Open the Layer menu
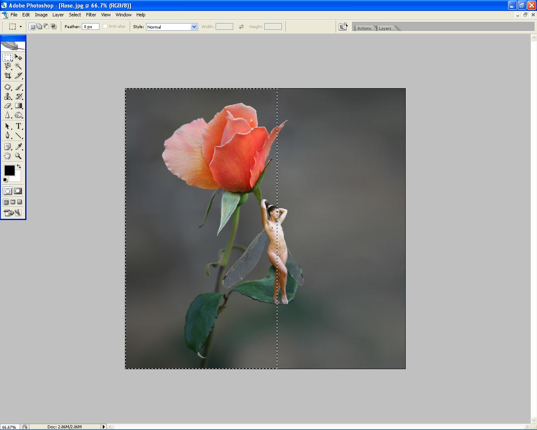 point(58,15)
